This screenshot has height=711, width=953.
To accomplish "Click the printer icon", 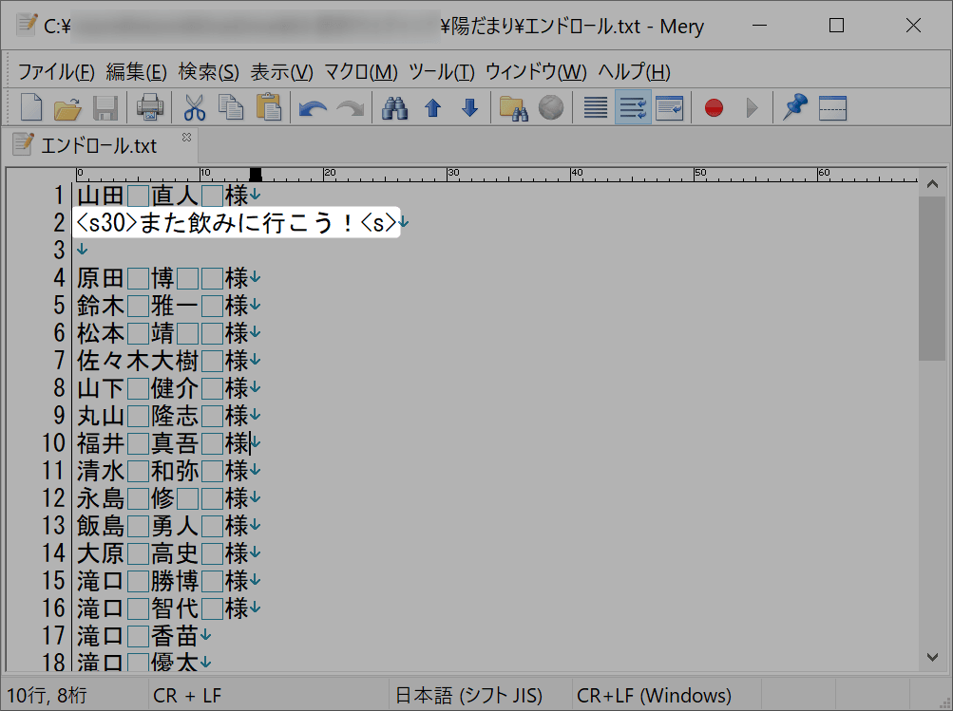I will coord(151,108).
